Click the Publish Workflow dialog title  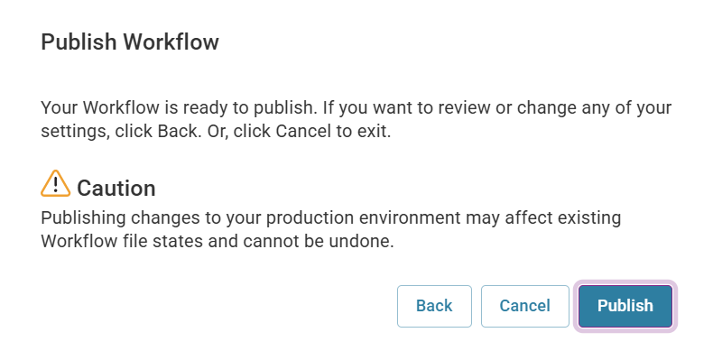(x=130, y=42)
